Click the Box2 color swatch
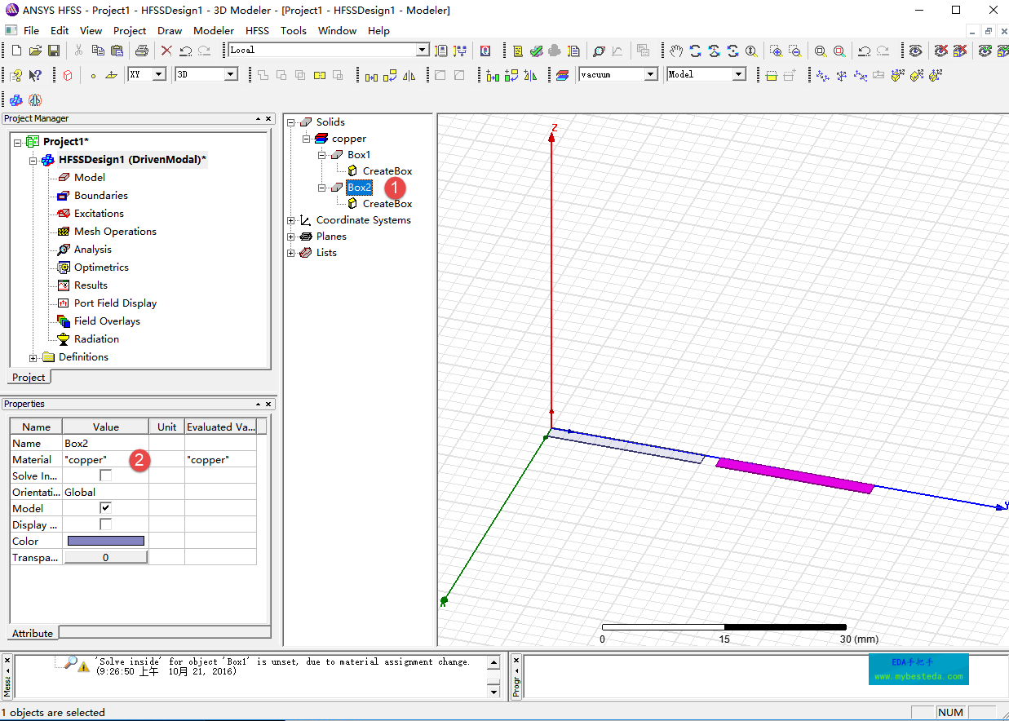The height and width of the screenshot is (721, 1009). 105,541
